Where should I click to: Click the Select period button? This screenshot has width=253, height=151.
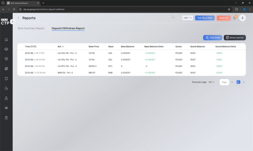tap(235, 38)
